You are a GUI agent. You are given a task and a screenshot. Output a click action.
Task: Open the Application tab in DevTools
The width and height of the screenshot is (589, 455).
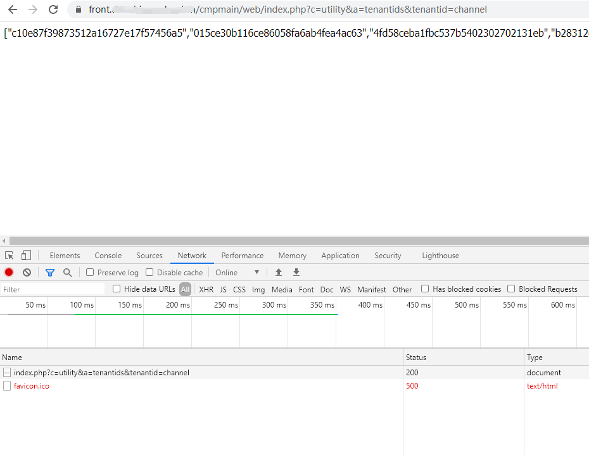coord(340,256)
